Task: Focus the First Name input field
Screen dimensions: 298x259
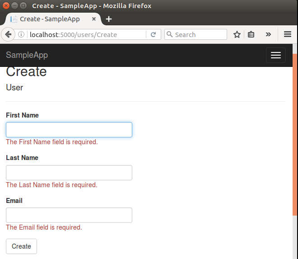Action: point(69,130)
